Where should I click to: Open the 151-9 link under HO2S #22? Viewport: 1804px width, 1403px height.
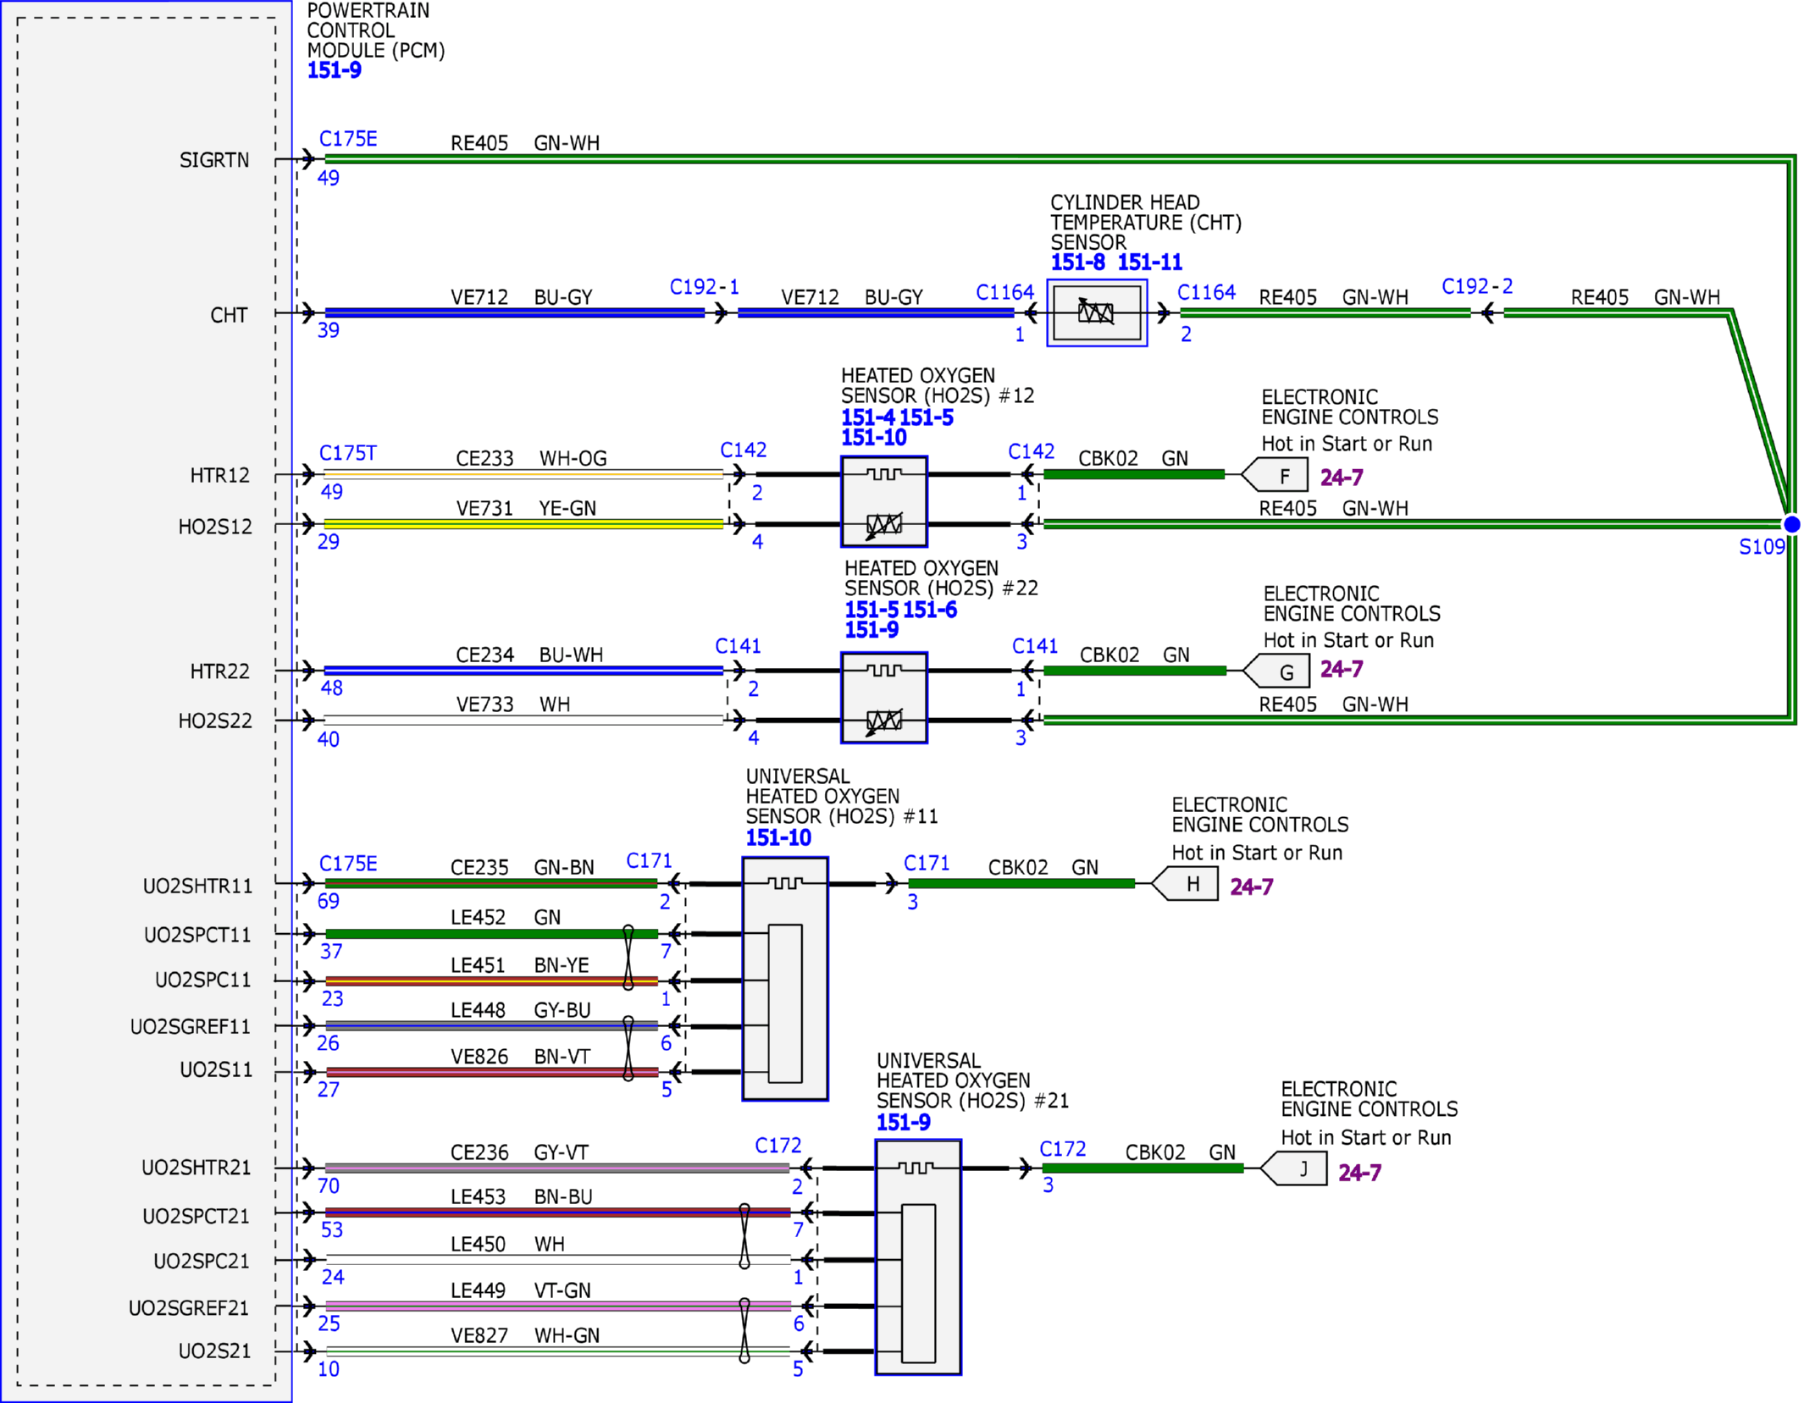pos(872,630)
